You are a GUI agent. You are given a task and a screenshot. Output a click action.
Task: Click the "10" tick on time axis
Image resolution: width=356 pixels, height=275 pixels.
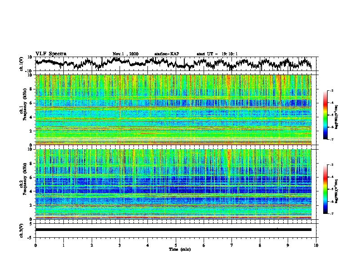pos(316,245)
